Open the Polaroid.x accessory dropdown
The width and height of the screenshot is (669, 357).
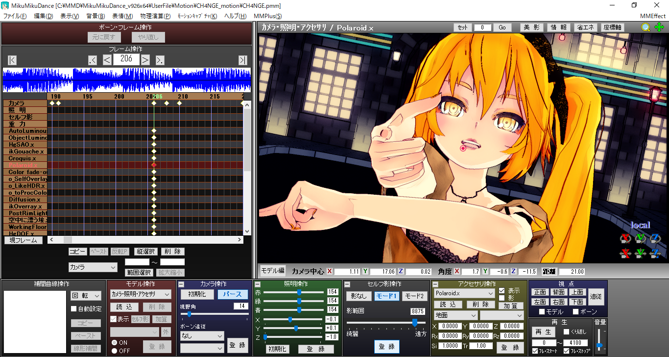point(464,293)
